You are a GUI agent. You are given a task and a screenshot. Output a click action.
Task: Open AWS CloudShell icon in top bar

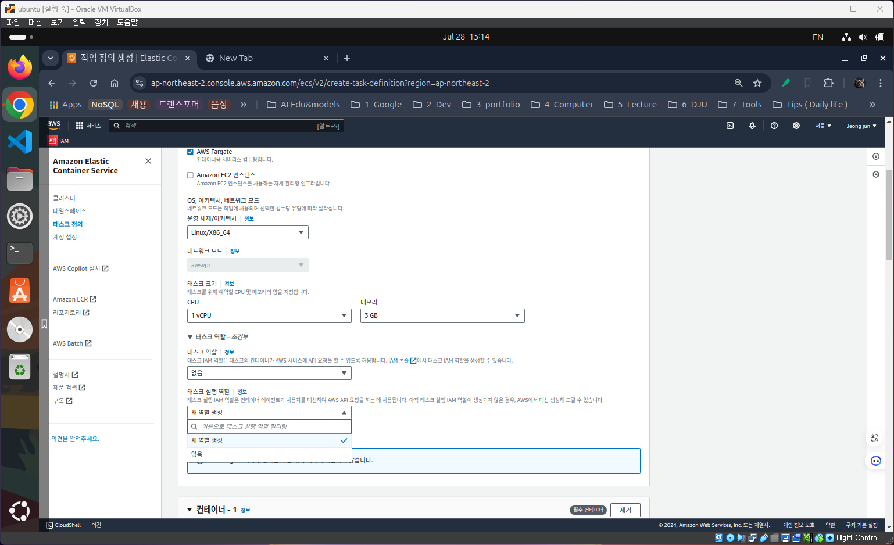point(730,126)
